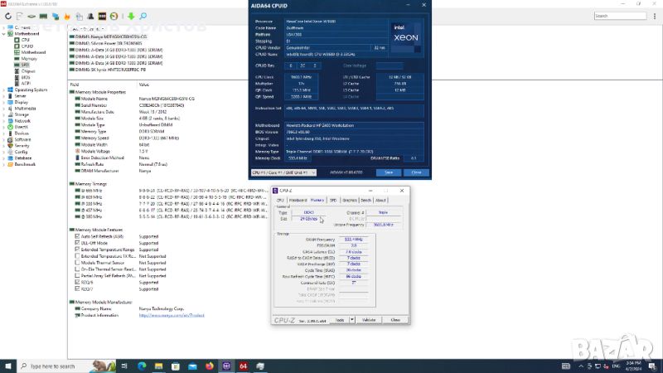Switch to the Graphics tab in CPU-Z

coord(350,200)
